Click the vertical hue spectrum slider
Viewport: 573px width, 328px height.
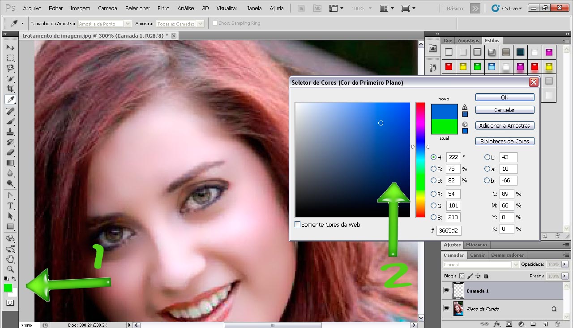[x=420, y=160]
